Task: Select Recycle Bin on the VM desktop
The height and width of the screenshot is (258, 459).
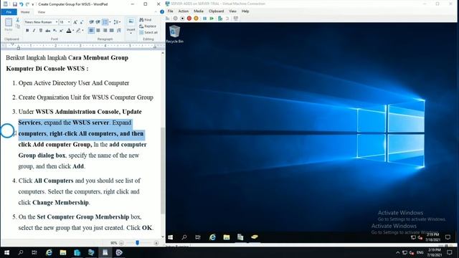Action: click(x=175, y=34)
